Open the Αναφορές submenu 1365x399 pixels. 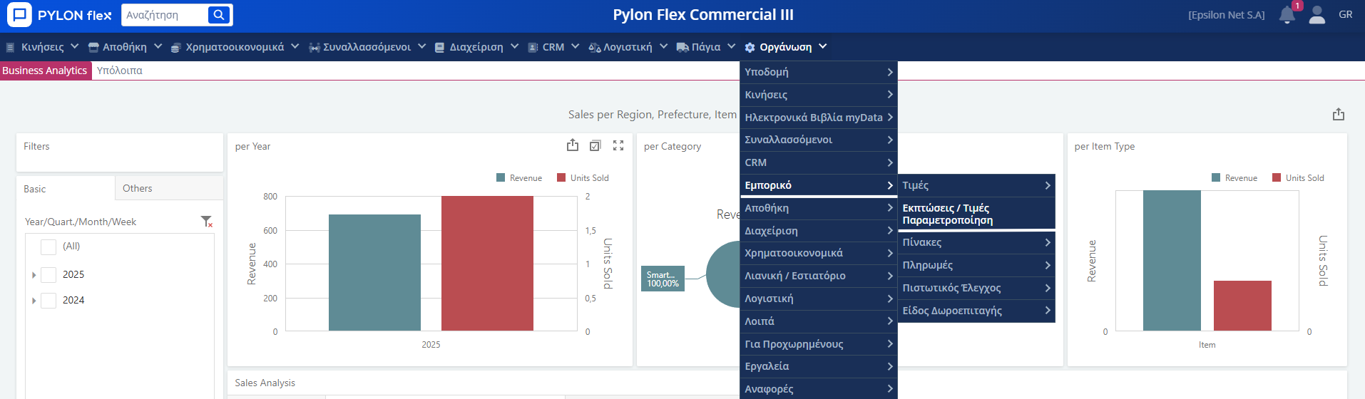[x=819, y=389]
